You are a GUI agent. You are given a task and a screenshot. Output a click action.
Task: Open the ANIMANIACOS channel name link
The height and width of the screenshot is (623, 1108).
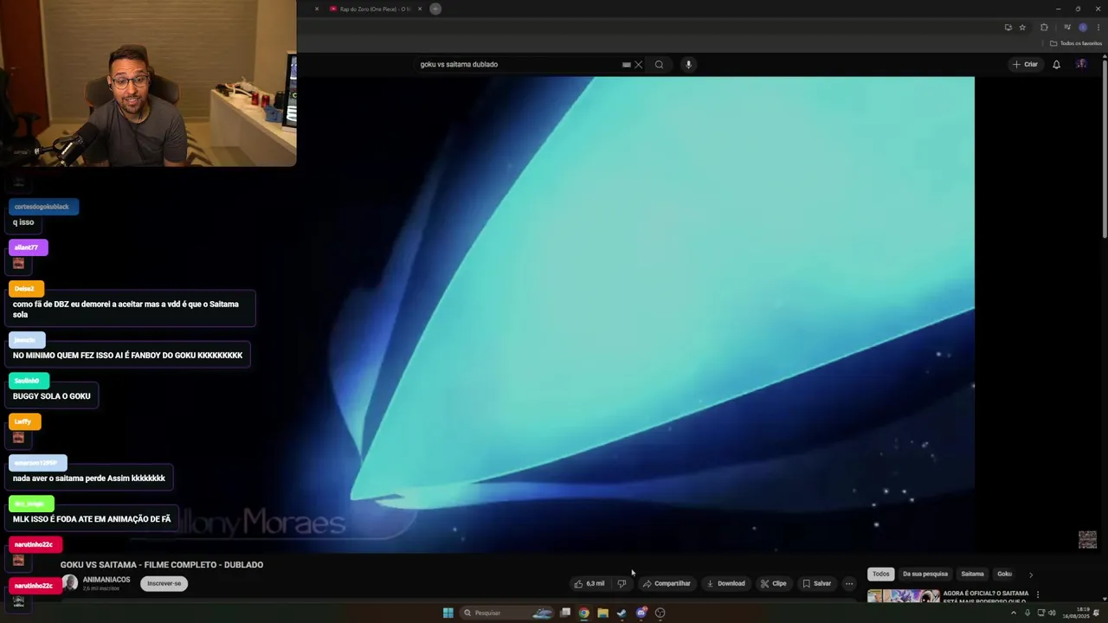point(106,580)
